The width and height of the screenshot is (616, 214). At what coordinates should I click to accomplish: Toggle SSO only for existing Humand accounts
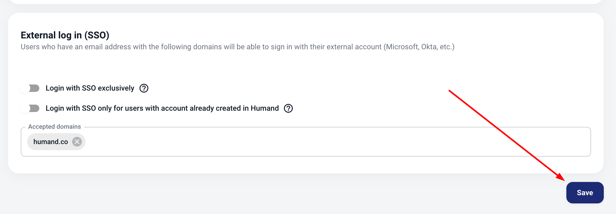coord(30,108)
